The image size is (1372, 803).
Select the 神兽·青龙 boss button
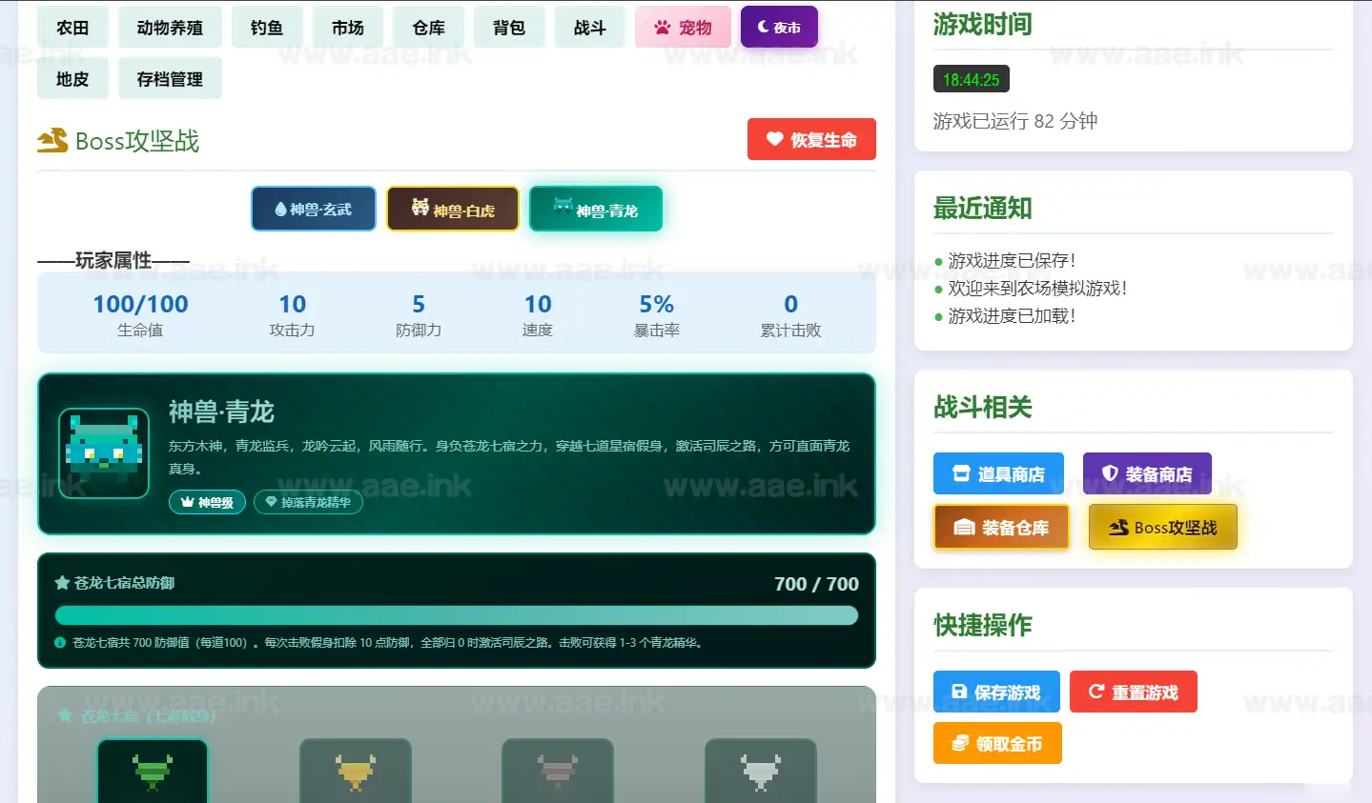(596, 209)
